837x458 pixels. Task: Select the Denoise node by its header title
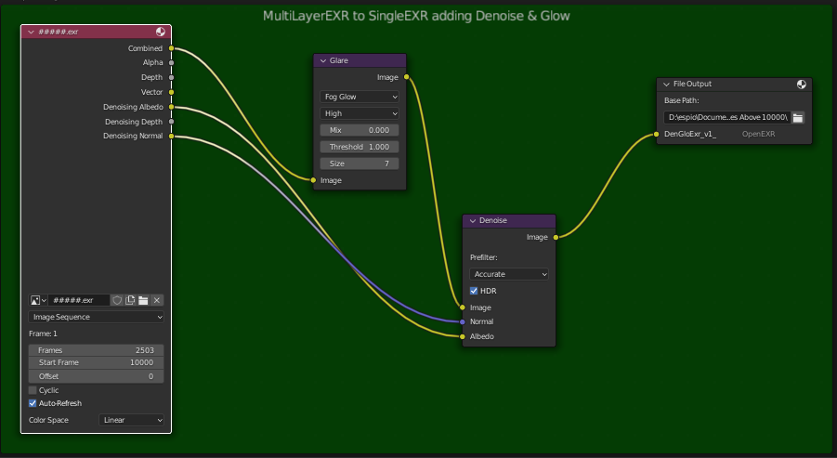click(492, 220)
